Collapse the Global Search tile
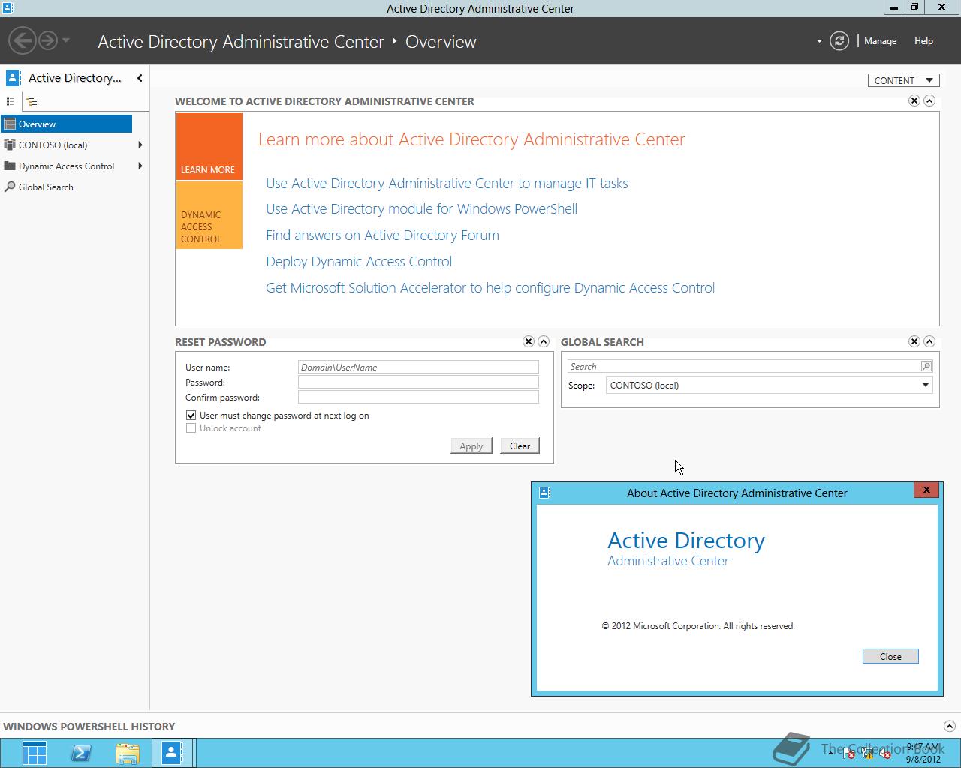The width and height of the screenshot is (961, 768). [x=929, y=341]
